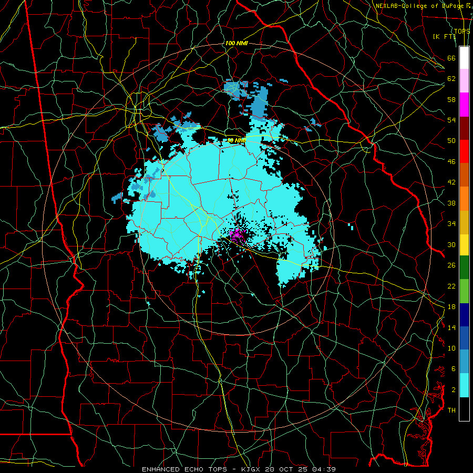The height and width of the screenshot is (473, 473).
Task: Click the light green 26 kft swatch
Action: click(x=464, y=291)
